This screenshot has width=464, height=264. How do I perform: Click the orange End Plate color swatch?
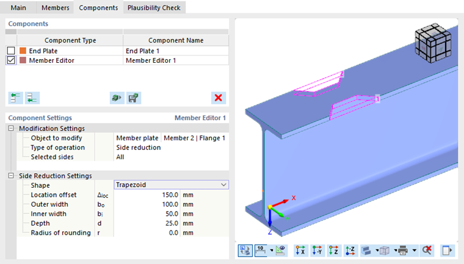(x=23, y=51)
